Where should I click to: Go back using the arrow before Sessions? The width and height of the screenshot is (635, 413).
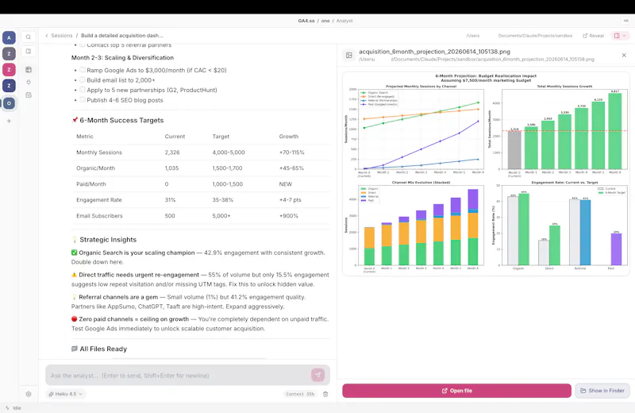pyautogui.click(x=47, y=36)
